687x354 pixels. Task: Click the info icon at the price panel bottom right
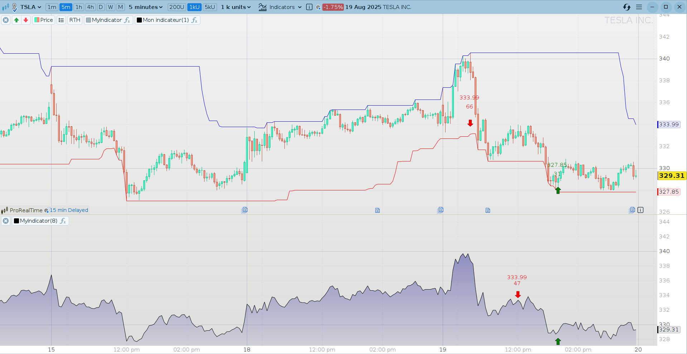click(x=640, y=210)
